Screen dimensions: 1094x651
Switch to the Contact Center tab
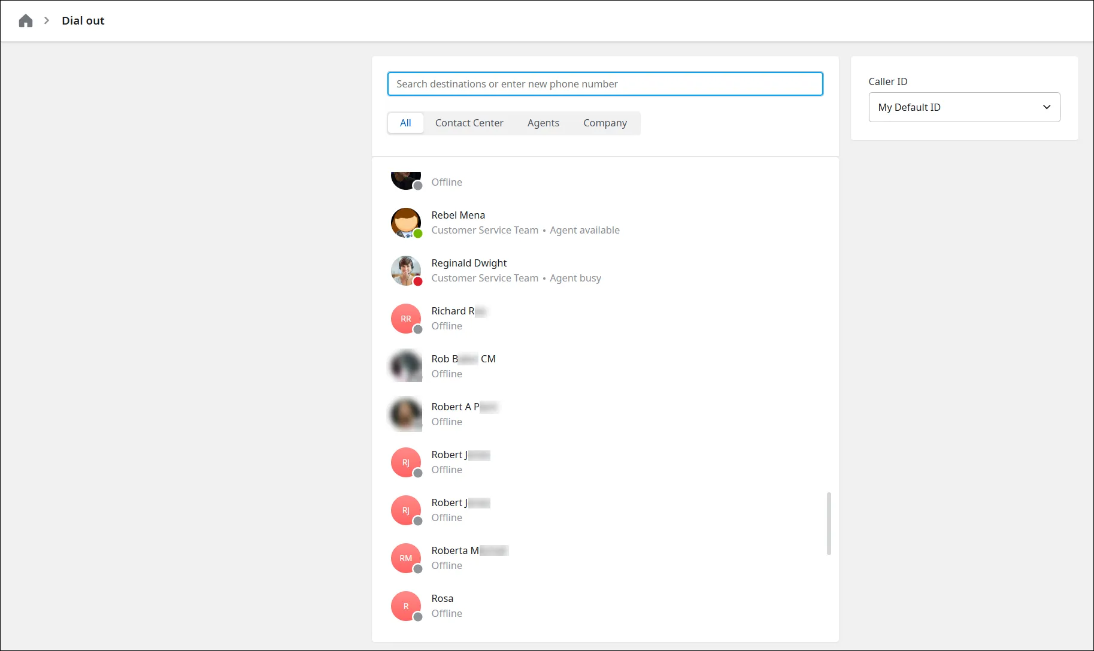tap(469, 123)
